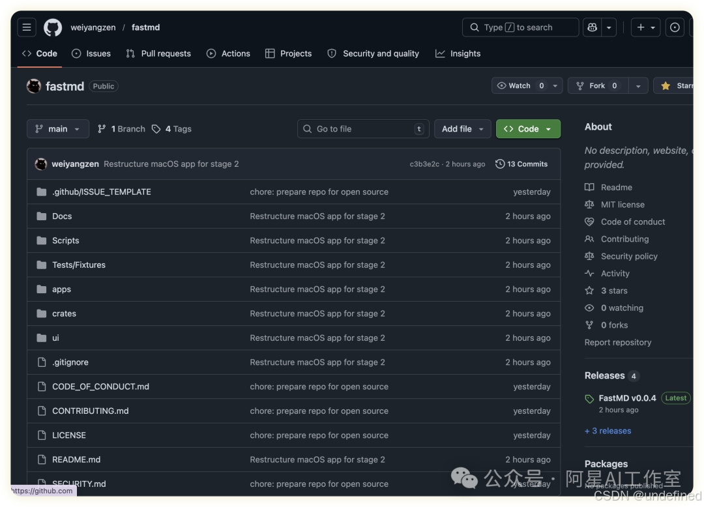Open the Releases section heading
The width and height of the screenshot is (704, 507).
pyautogui.click(x=604, y=375)
